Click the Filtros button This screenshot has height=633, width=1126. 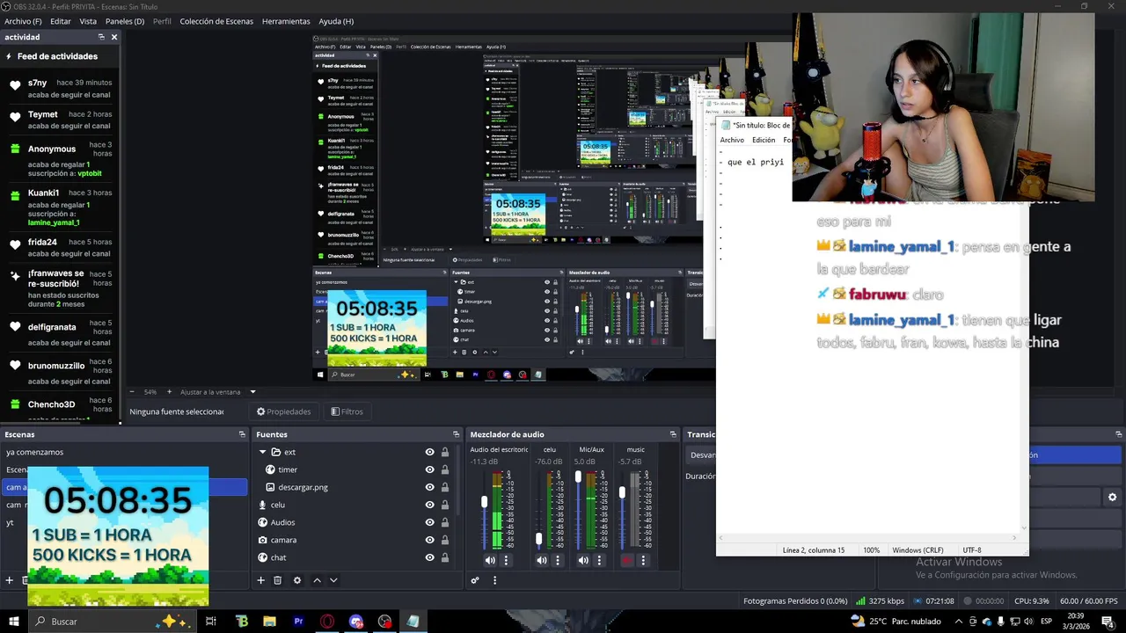[x=347, y=411]
